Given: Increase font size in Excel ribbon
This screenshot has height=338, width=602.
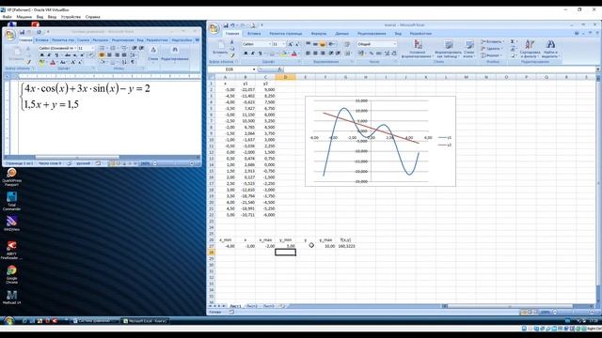Looking at the screenshot, I should [291, 44].
